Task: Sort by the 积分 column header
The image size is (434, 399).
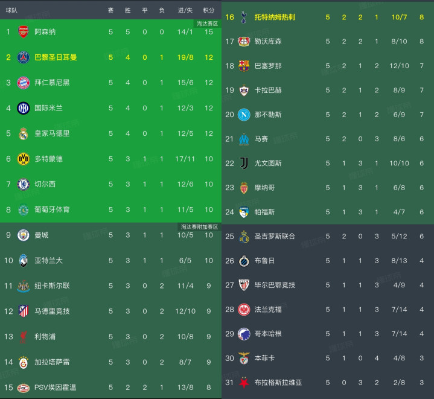Action: tap(208, 10)
